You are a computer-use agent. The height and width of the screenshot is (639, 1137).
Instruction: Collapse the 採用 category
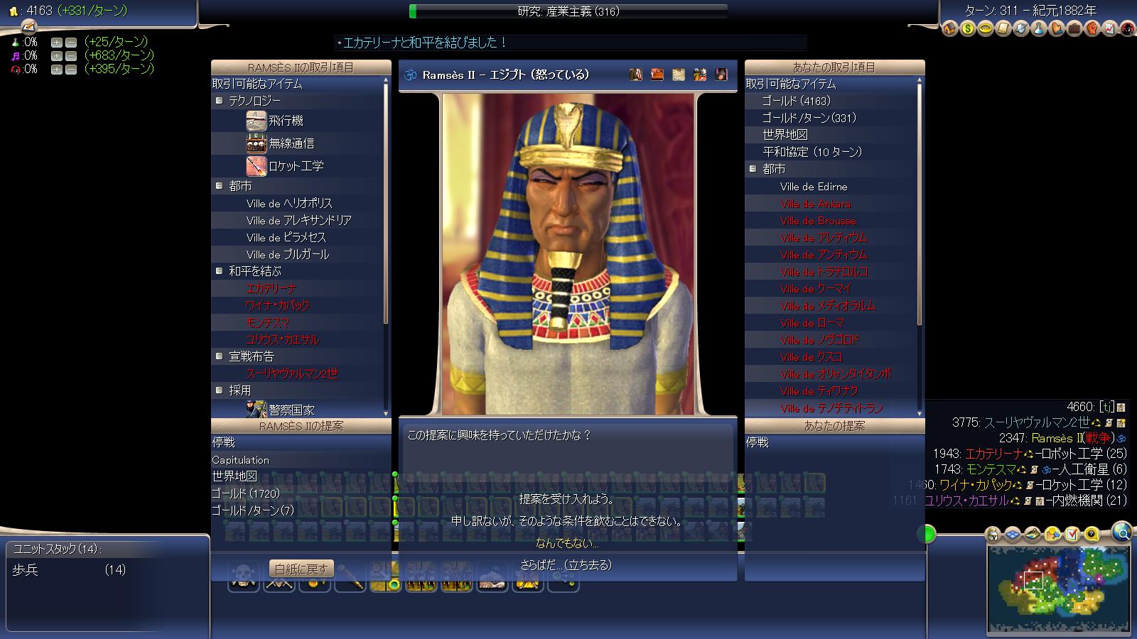click(220, 390)
